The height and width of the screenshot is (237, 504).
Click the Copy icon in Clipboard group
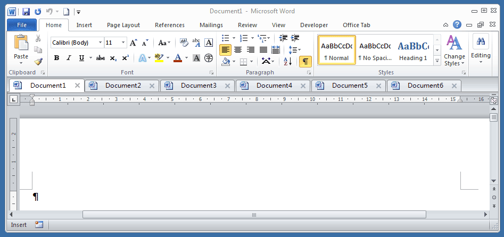click(x=38, y=50)
